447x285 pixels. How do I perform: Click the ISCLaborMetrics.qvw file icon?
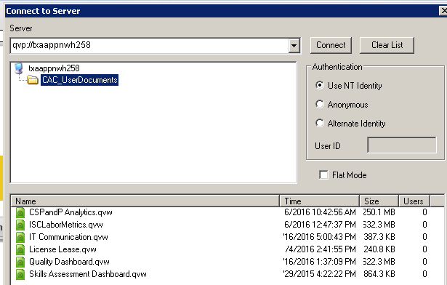(20, 225)
